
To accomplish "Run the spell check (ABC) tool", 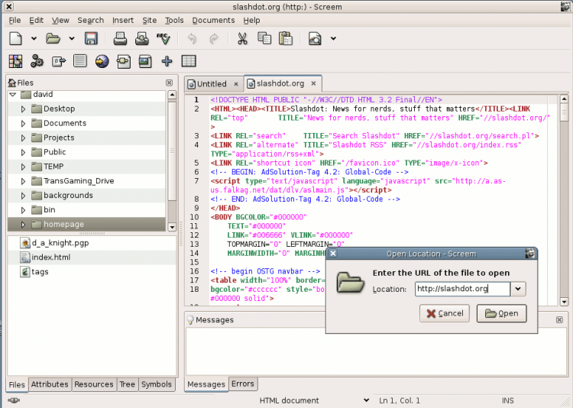I will point(163,38).
